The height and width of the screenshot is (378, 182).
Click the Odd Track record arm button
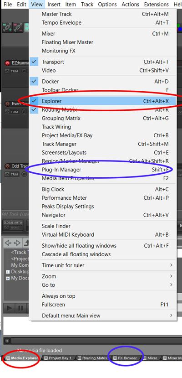[7, 166]
